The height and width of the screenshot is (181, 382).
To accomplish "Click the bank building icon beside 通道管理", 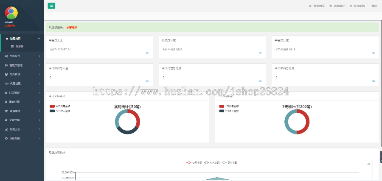I will click(x=6, y=111).
